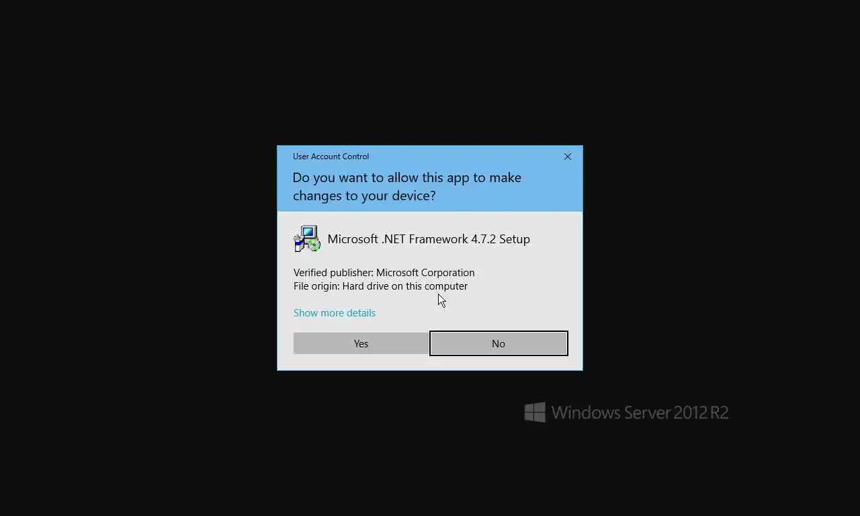Expand Show more details
The width and height of the screenshot is (860, 516).
[x=335, y=313]
